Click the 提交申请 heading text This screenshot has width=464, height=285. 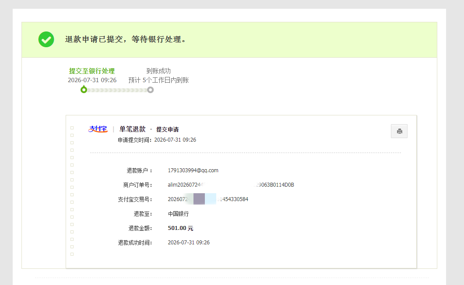[x=168, y=129]
